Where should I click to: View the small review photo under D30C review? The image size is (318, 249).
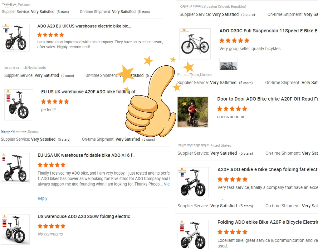click(228, 64)
